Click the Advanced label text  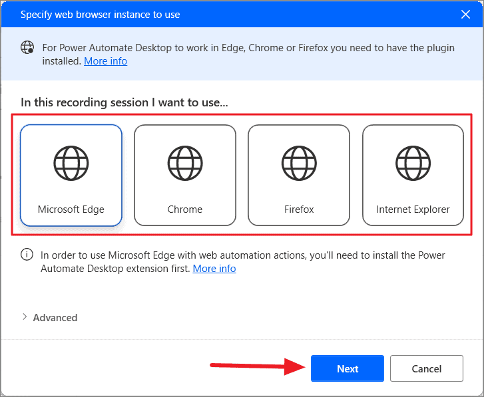[55, 317]
